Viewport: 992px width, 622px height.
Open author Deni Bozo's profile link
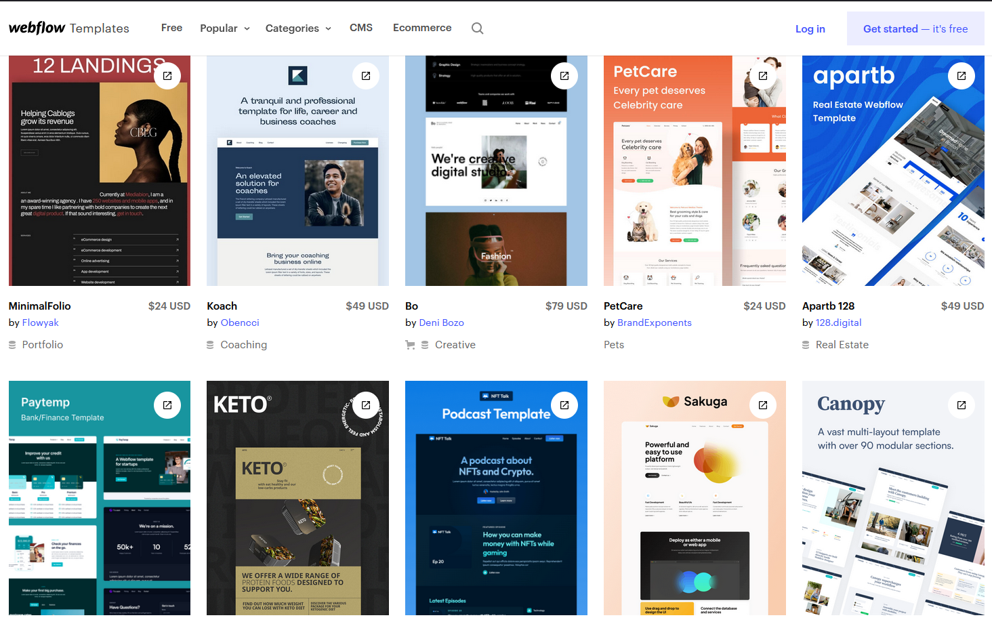442,323
